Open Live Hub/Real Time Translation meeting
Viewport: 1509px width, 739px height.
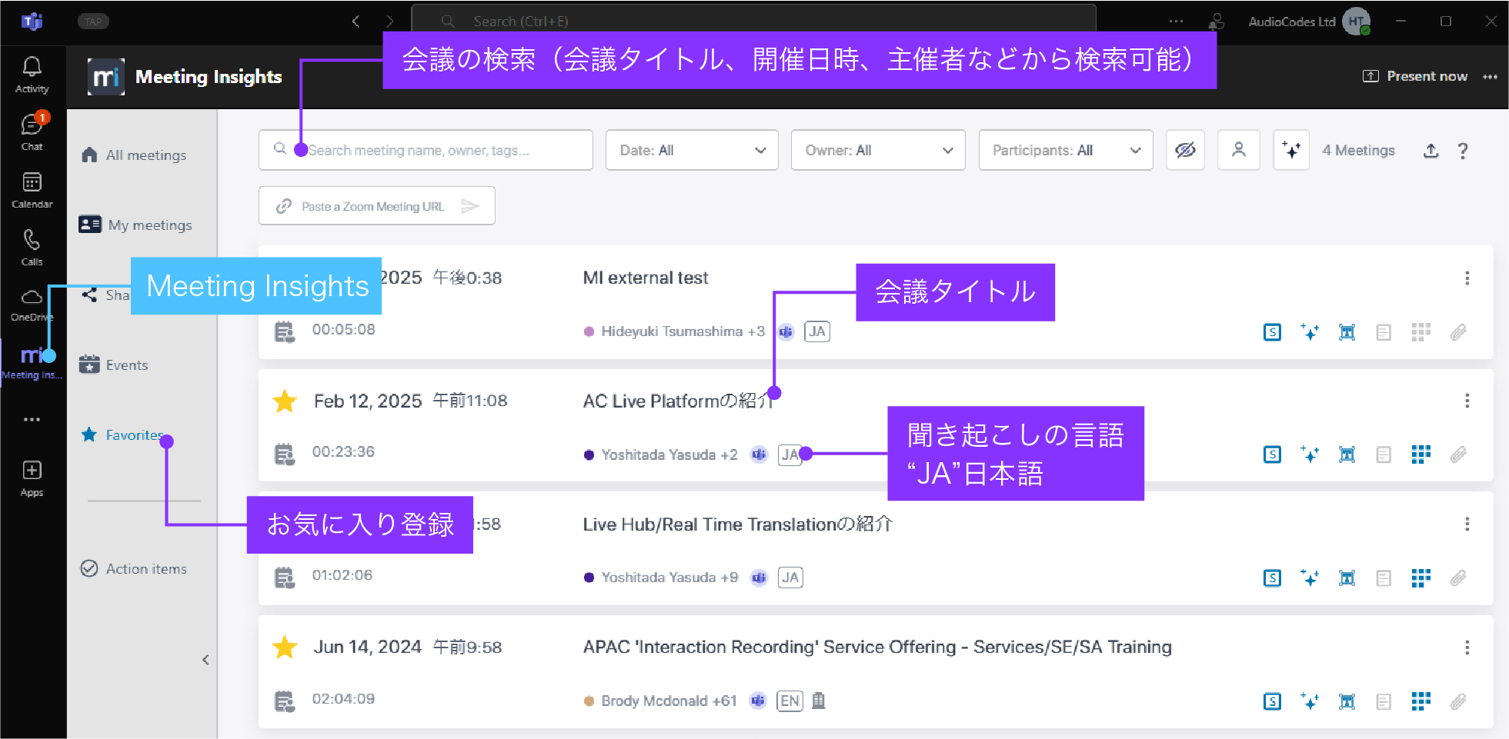click(x=738, y=524)
